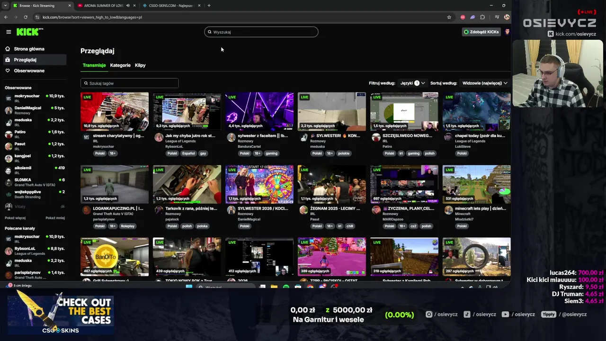606x341 pixels.
Task: Open DanielMagical avatar in followed list
Action: [9, 110]
